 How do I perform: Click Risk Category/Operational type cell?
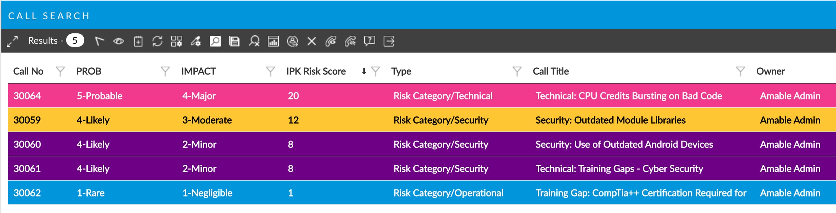pos(448,193)
